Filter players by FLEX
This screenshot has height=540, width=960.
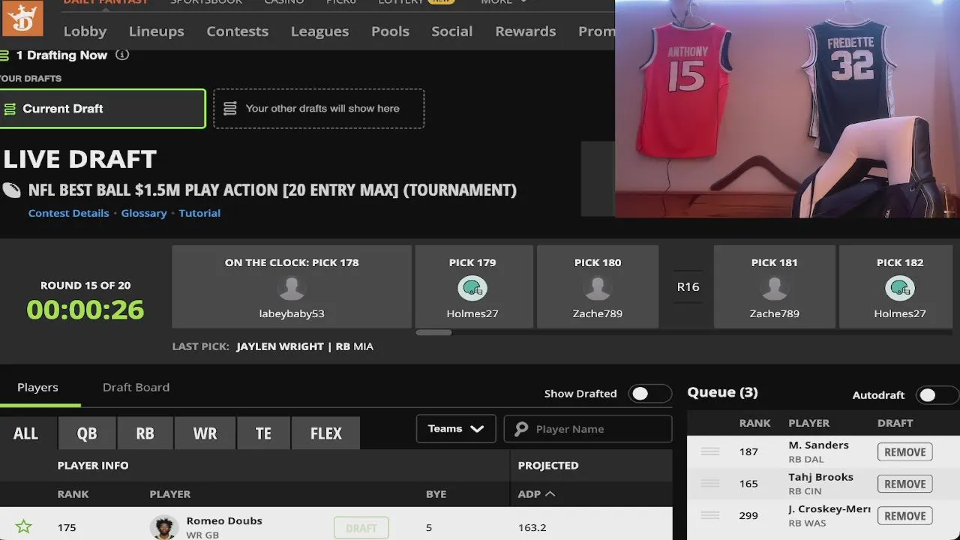tap(326, 433)
